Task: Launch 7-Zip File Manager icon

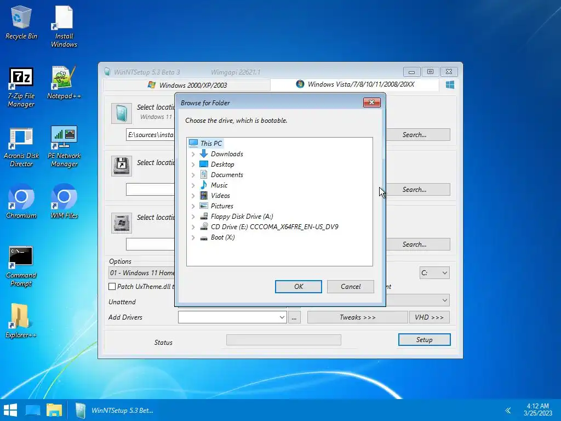Action: (21, 88)
